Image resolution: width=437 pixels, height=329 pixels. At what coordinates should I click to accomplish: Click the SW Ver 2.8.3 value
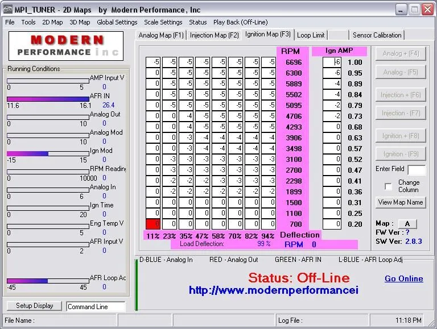[414, 241]
